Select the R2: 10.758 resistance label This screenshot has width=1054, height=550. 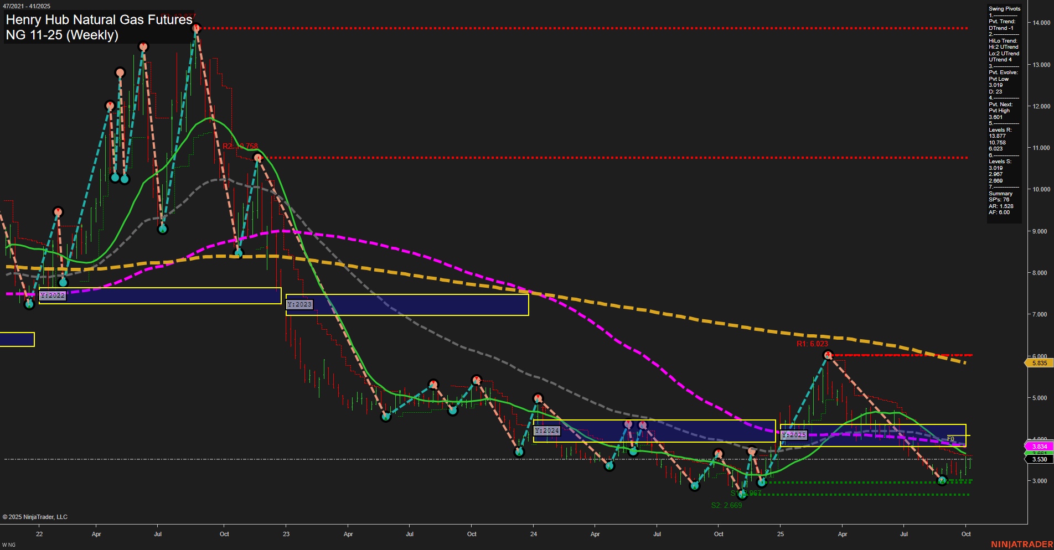[239, 147]
